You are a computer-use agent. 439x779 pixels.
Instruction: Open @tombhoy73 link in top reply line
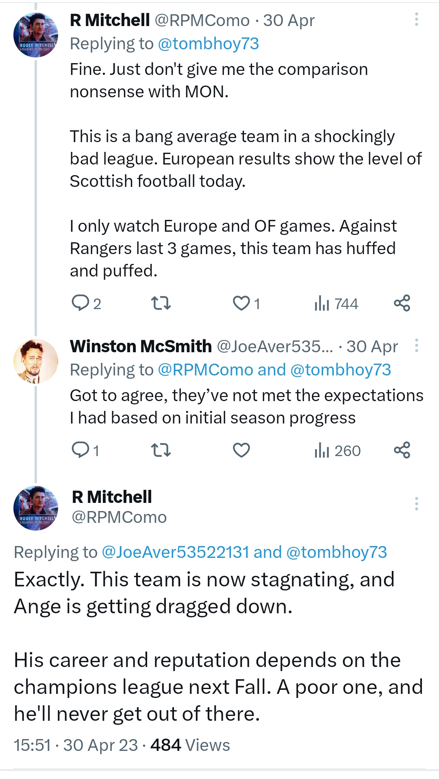click(208, 44)
